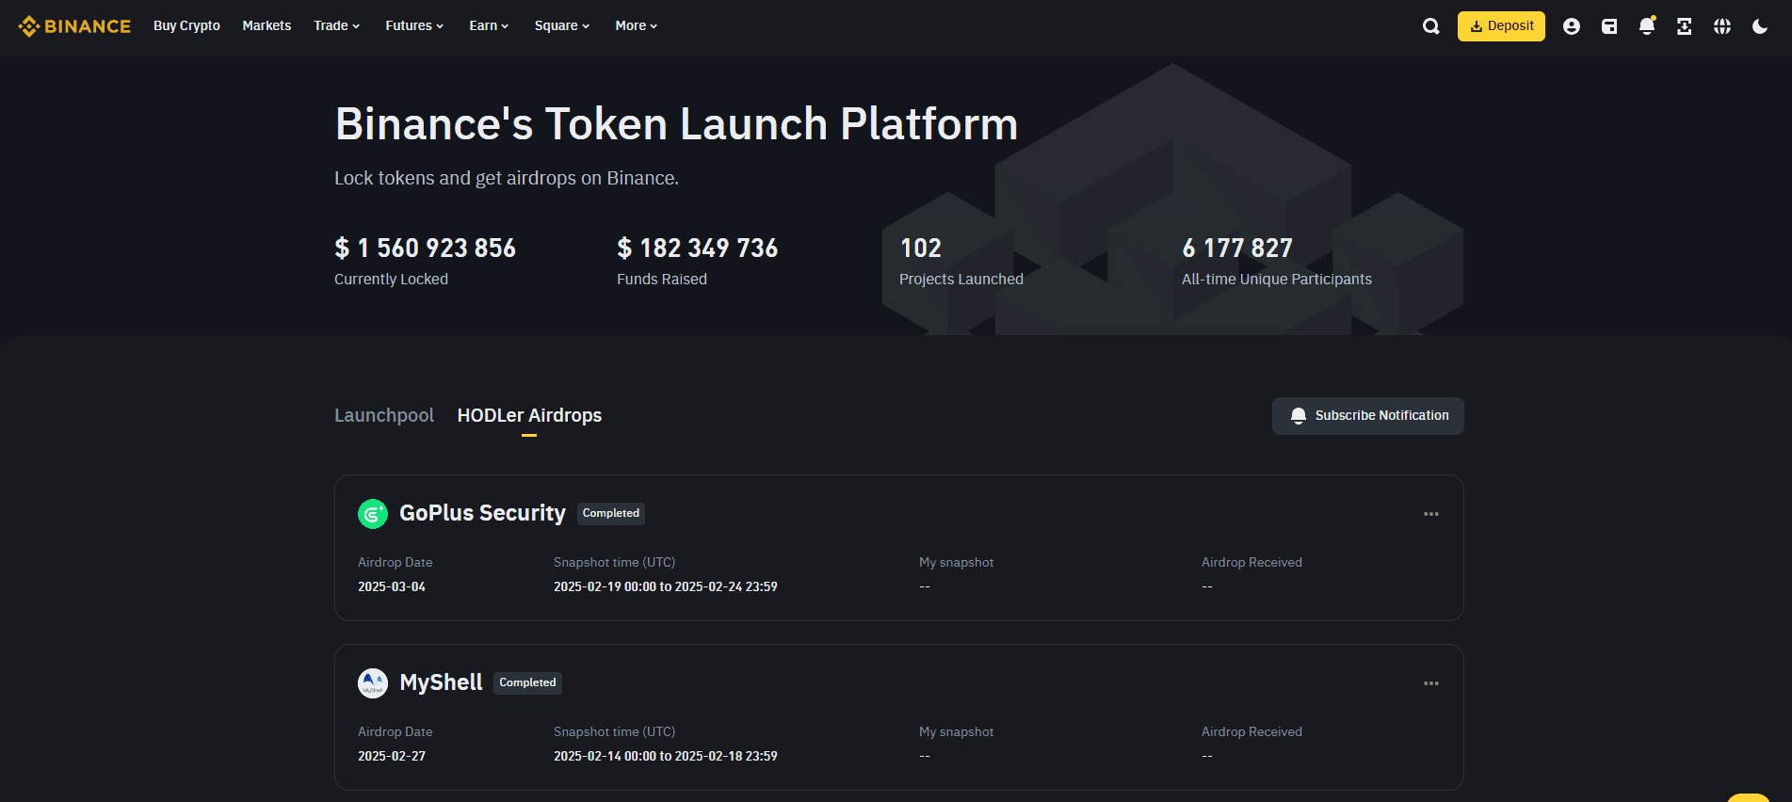Open the user profile icon

coord(1571,26)
